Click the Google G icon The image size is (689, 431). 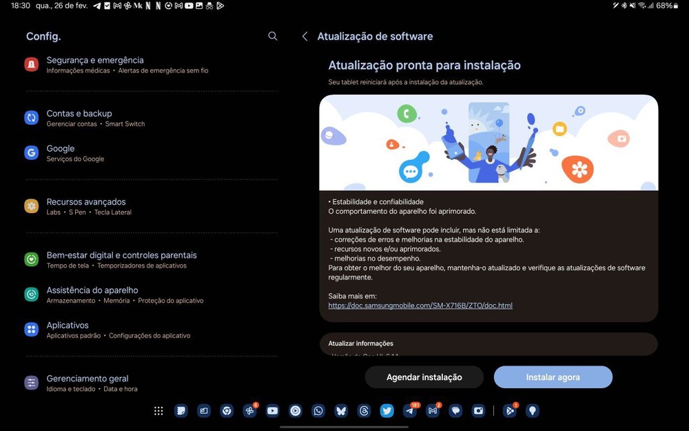31,152
